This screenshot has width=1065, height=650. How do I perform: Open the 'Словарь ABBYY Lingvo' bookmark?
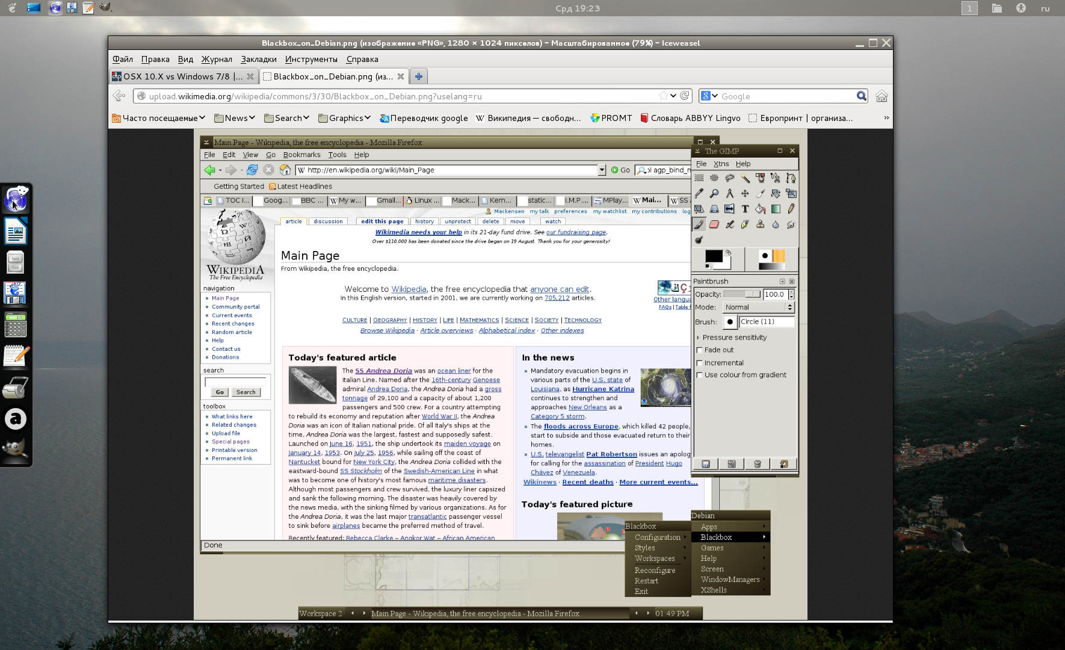[x=690, y=118]
